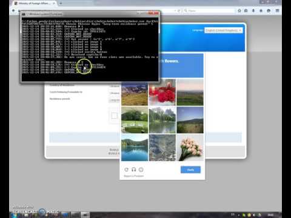Viewport: 291px width, 218px height.
Task: Select the pink tulip bouquet image
Action: [x=190, y=148]
